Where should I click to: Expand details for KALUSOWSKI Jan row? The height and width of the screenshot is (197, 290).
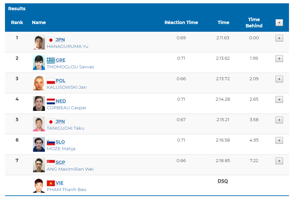click(279, 79)
